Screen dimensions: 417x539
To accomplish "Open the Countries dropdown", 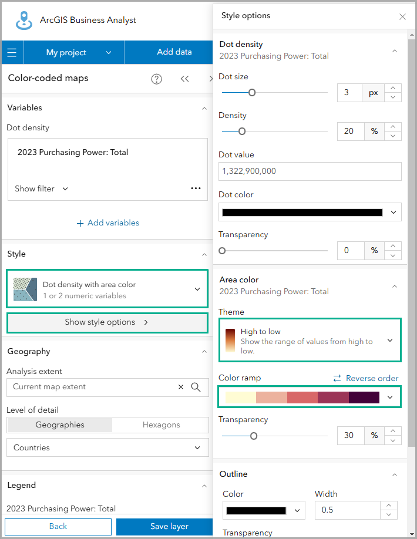I will point(107,448).
